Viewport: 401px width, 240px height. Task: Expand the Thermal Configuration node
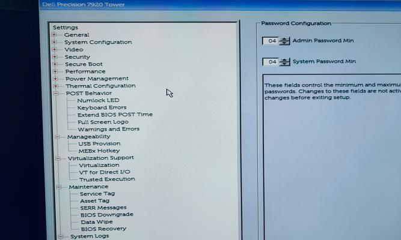[x=56, y=86]
